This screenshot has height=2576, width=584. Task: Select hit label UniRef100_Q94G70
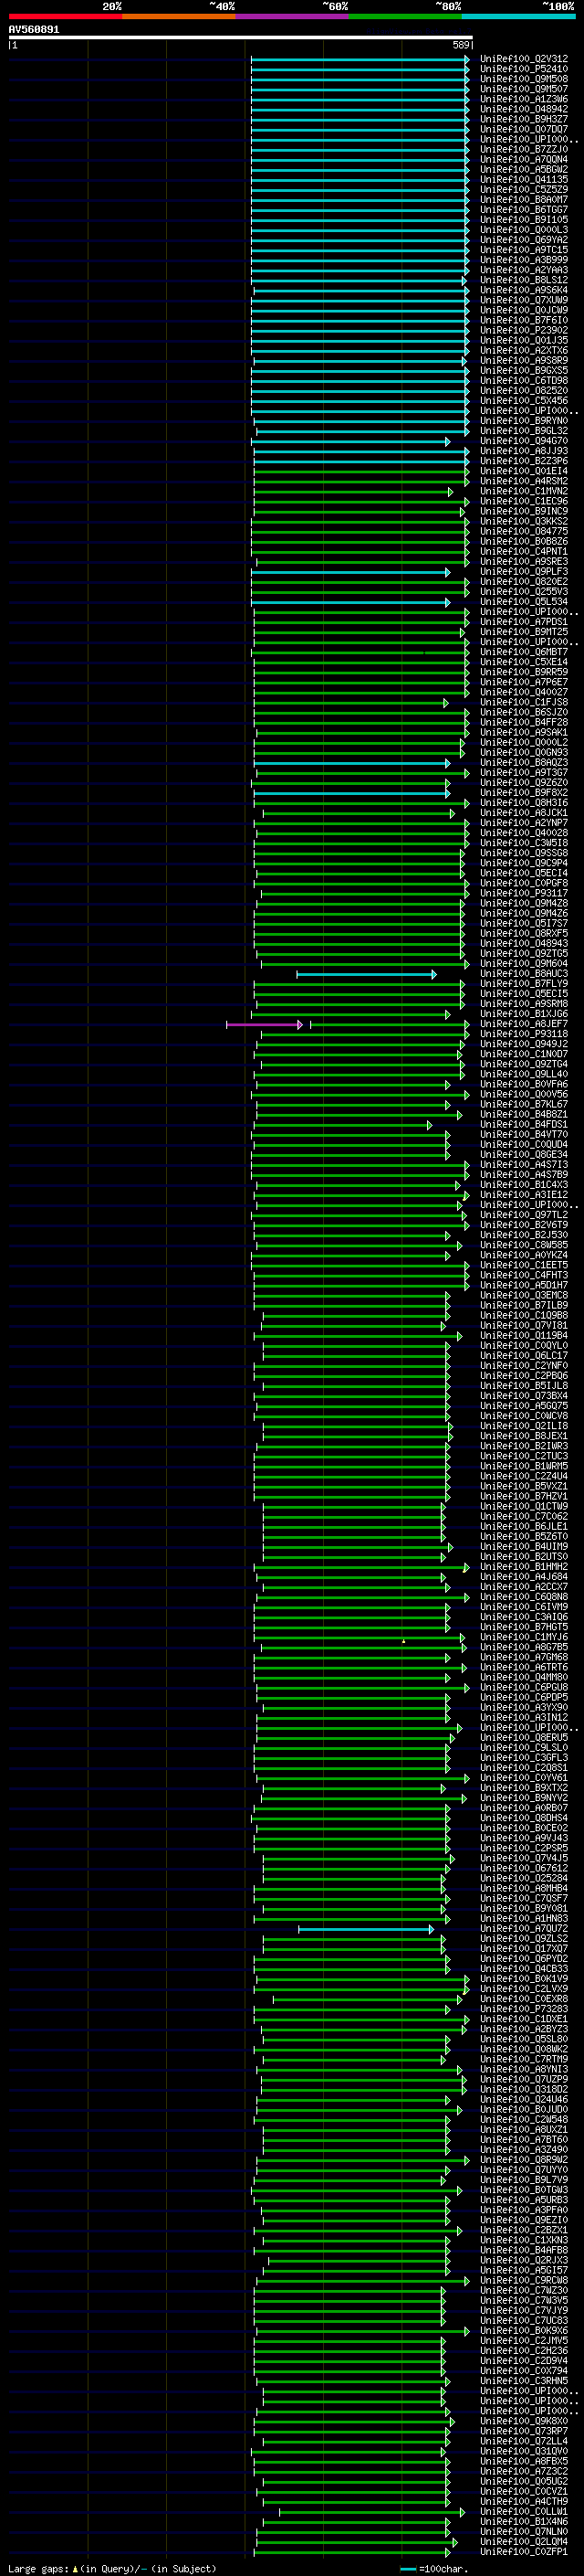tap(524, 442)
